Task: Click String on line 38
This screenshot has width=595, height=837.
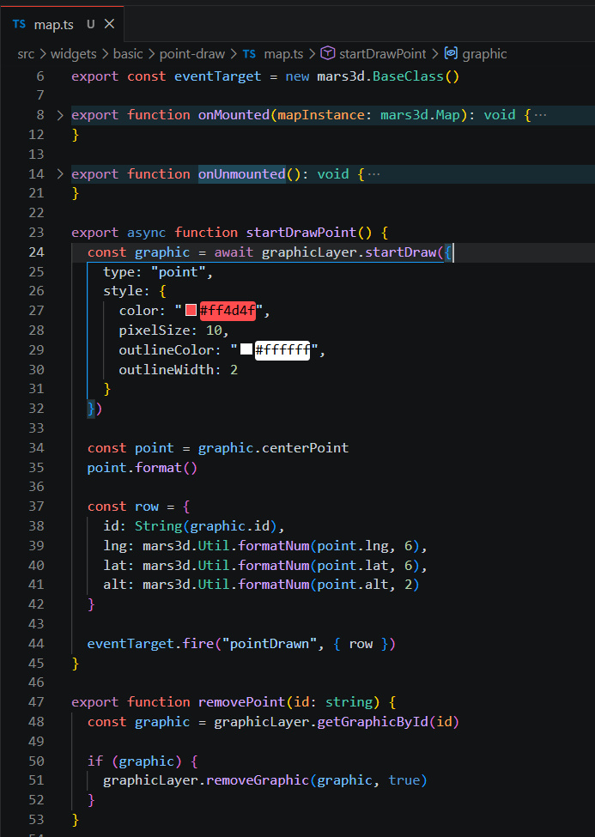Action: [159, 526]
